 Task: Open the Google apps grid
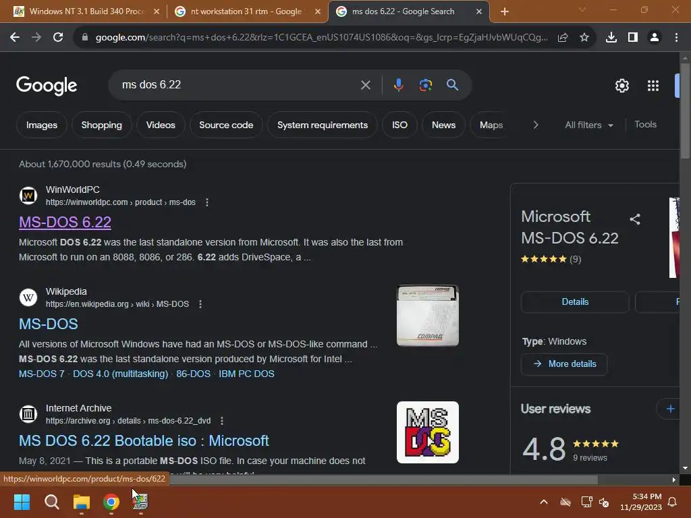[x=653, y=86]
